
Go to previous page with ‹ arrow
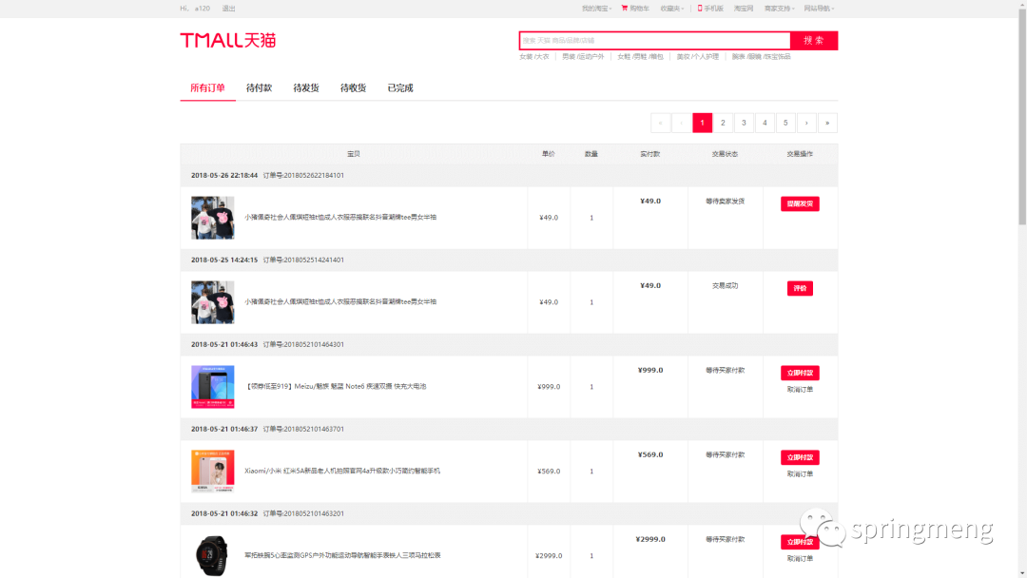(682, 123)
